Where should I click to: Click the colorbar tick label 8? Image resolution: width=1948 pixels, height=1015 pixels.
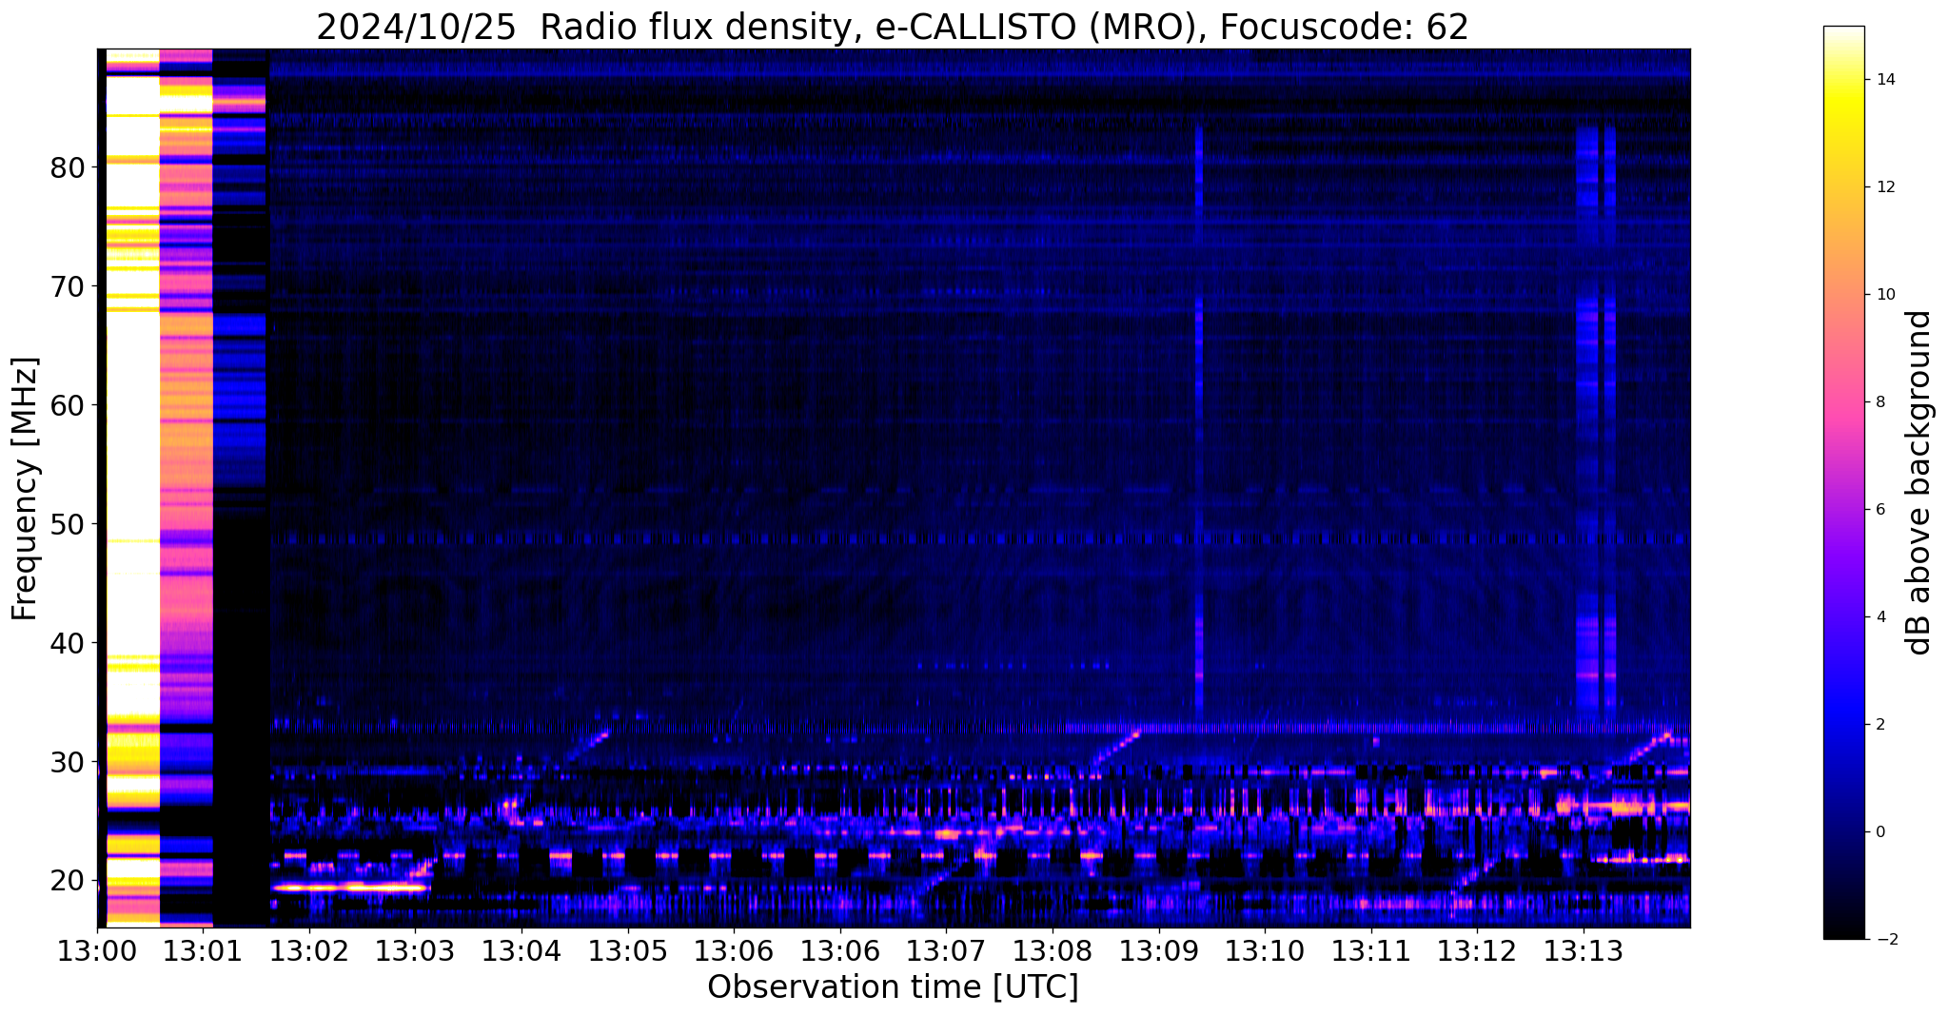point(1880,402)
